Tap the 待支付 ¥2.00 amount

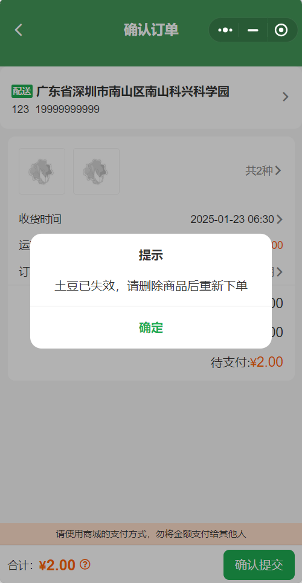(x=247, y=362)
